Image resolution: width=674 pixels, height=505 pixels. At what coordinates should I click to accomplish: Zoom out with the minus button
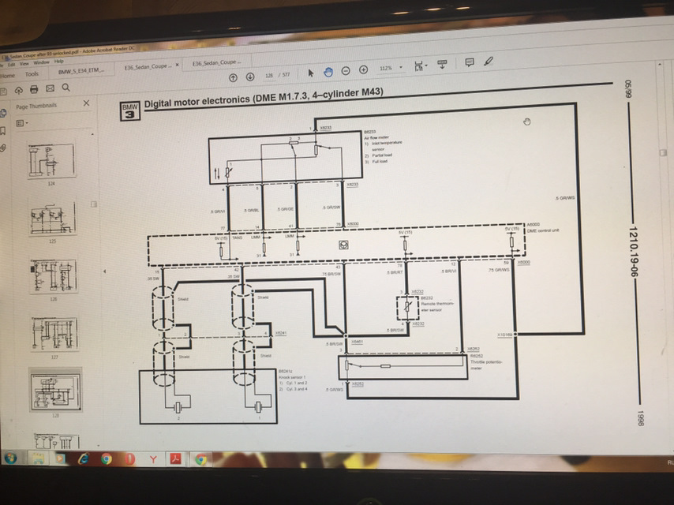tap(346, 70)
